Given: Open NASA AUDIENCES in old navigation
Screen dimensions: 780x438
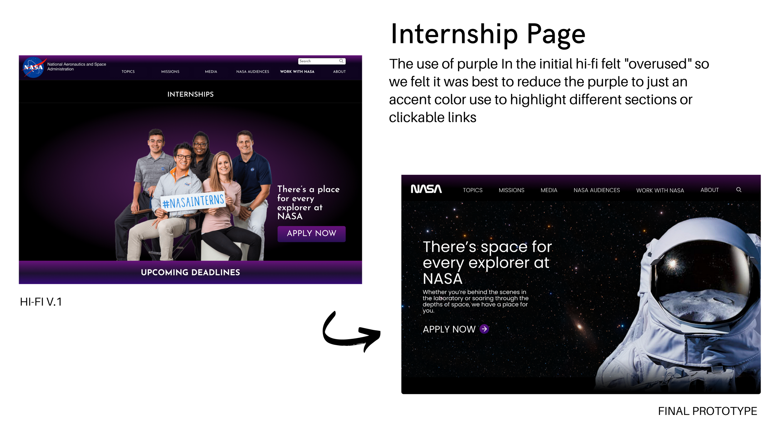Looking at the screenshot, I should 253,72.
